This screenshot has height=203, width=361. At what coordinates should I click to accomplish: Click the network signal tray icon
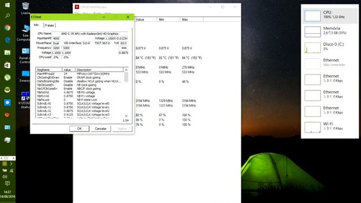pyautogui.click(x=11, y=170)
